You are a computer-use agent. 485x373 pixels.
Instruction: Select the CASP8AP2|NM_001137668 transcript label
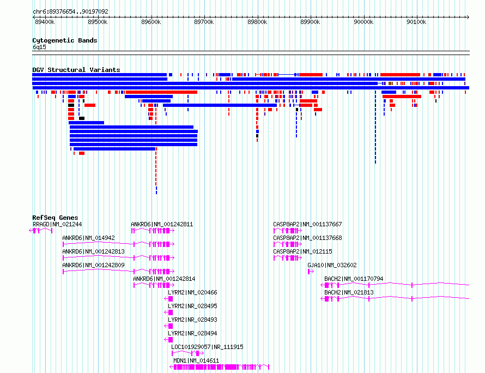pos(307,238)
